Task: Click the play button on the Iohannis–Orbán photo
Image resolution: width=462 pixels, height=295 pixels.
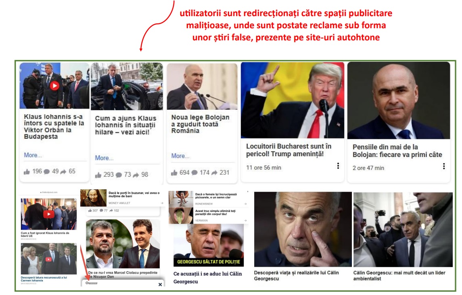Action: [54, 86]
